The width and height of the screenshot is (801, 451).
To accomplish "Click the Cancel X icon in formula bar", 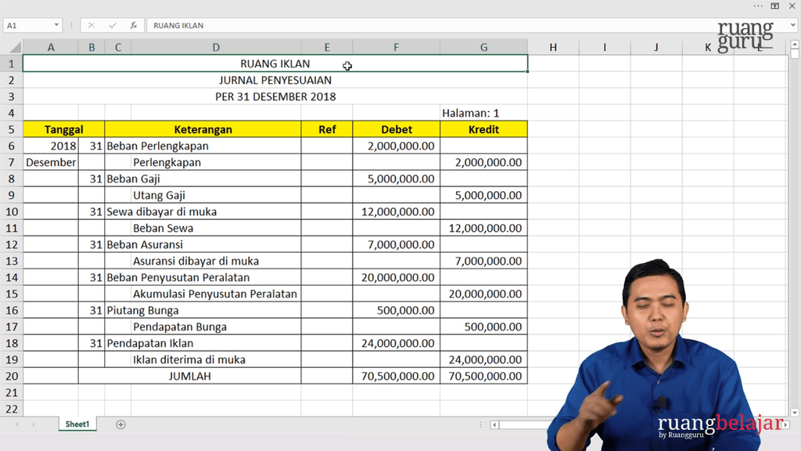I will (92, 26).
